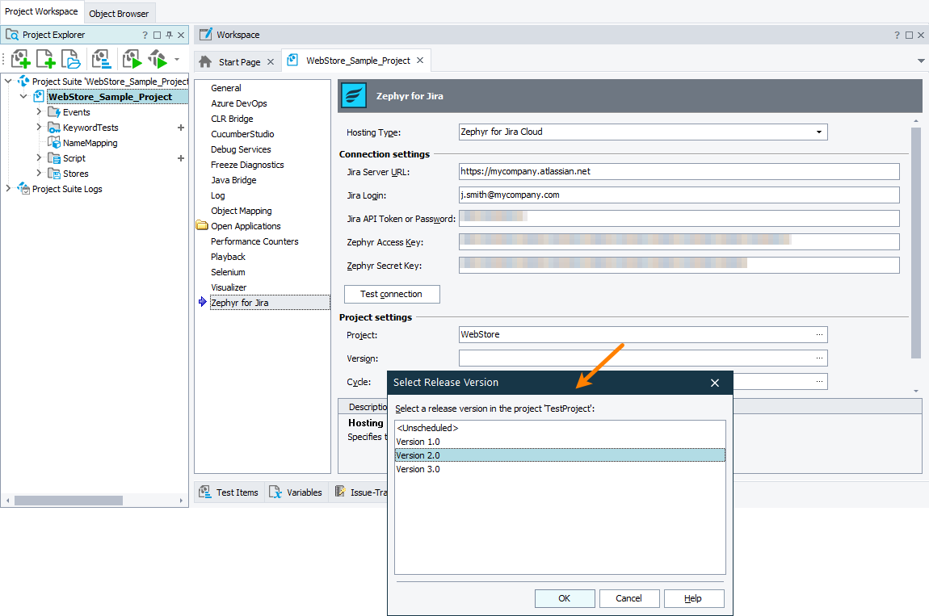Click Cancel in the release version dialog
Viewport: 929px width, 616px height.
pos(629,598)
